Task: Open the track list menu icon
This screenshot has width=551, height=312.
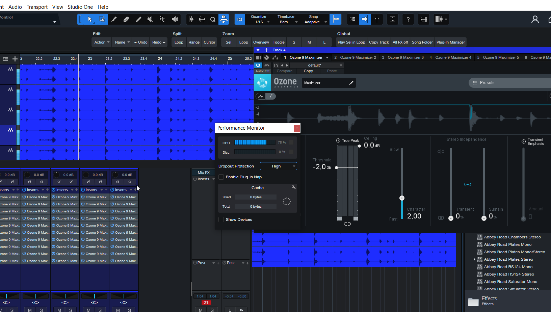Action: 5,59
